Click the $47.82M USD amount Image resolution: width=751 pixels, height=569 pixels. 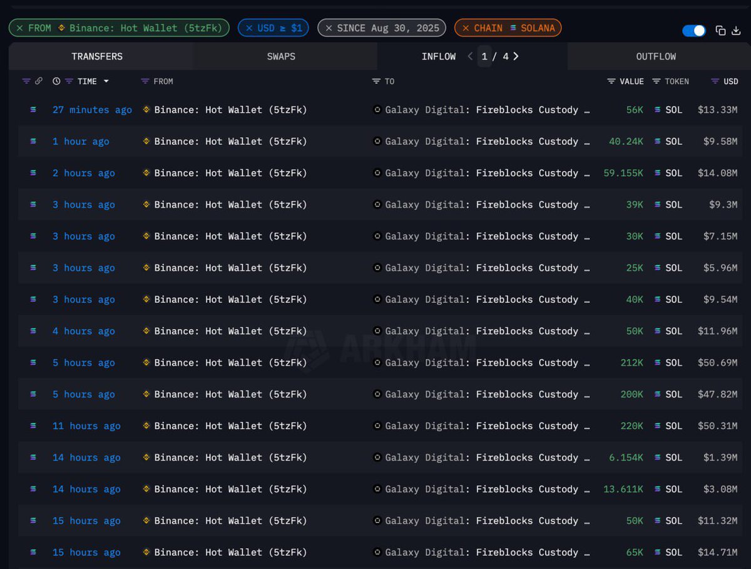pos(718,394)
